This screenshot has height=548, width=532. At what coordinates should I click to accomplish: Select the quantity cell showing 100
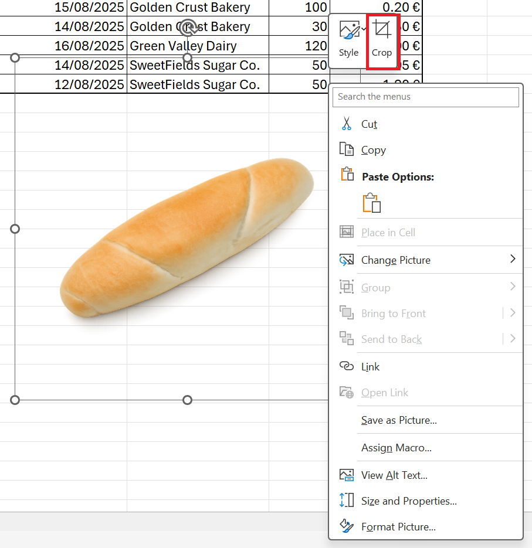point(299,8)
